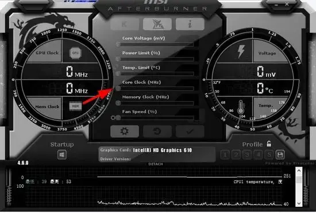316x213 pixels.
Task: Select profile slot 1
Action: [x=225, y=154]
